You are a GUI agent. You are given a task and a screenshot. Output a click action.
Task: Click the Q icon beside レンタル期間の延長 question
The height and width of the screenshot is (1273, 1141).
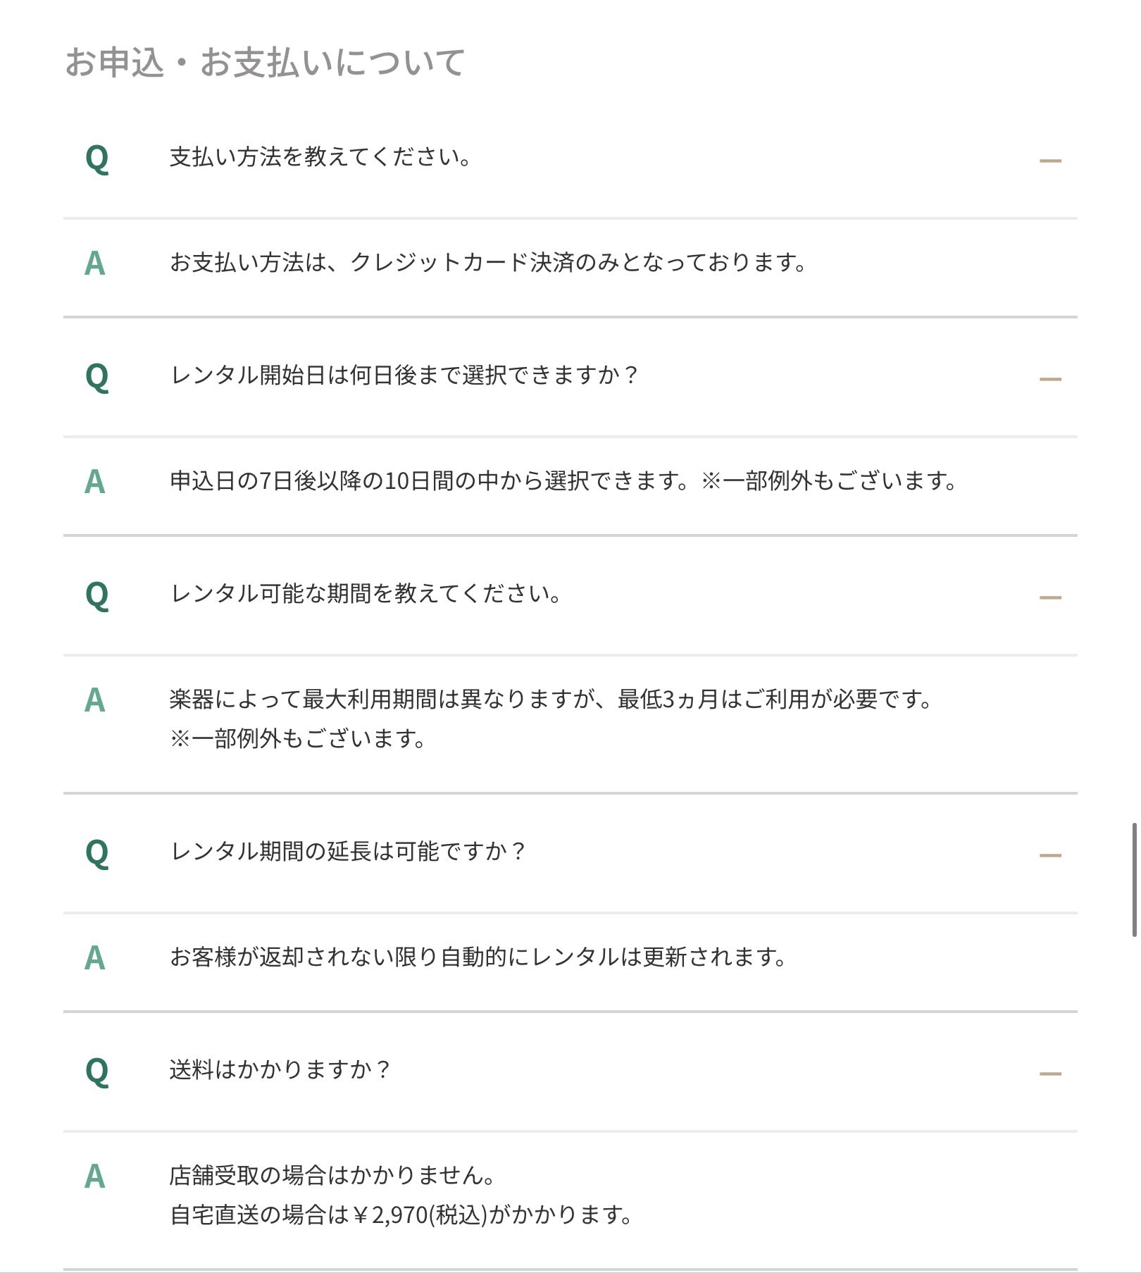[x=96, y=853]
